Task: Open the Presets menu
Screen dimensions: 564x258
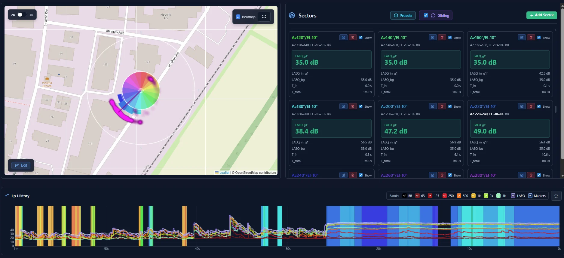Action: [403, 15]
